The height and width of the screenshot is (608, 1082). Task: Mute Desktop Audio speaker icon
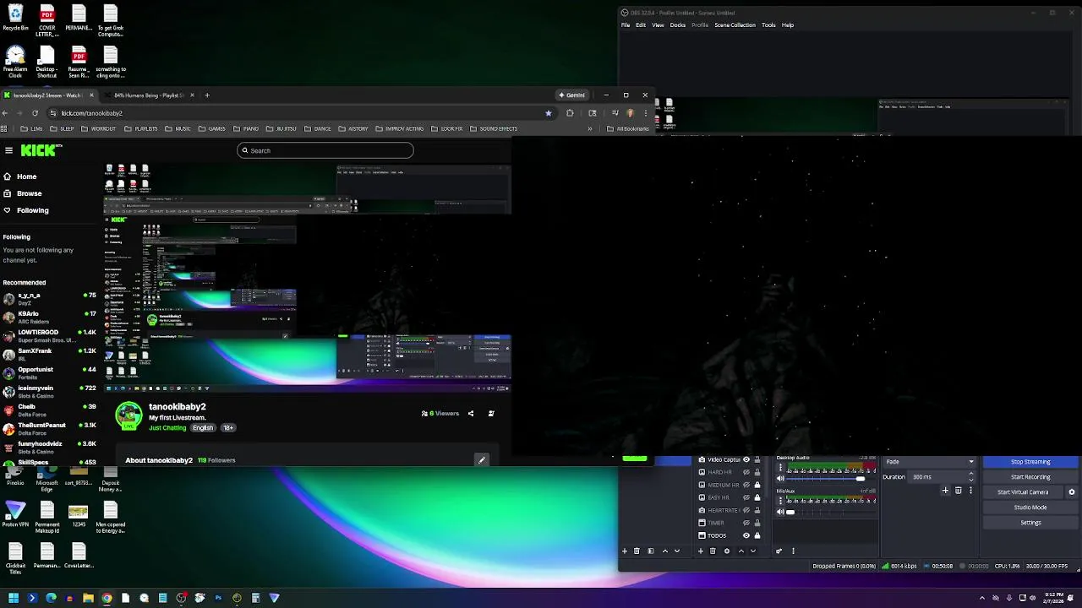click(x=780, y=479)
